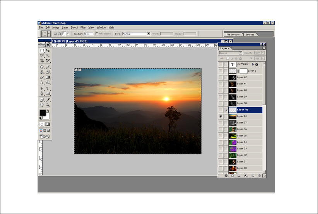Select the Crop tool
Screen dimensions: 318x214
[x=42, y=61]
